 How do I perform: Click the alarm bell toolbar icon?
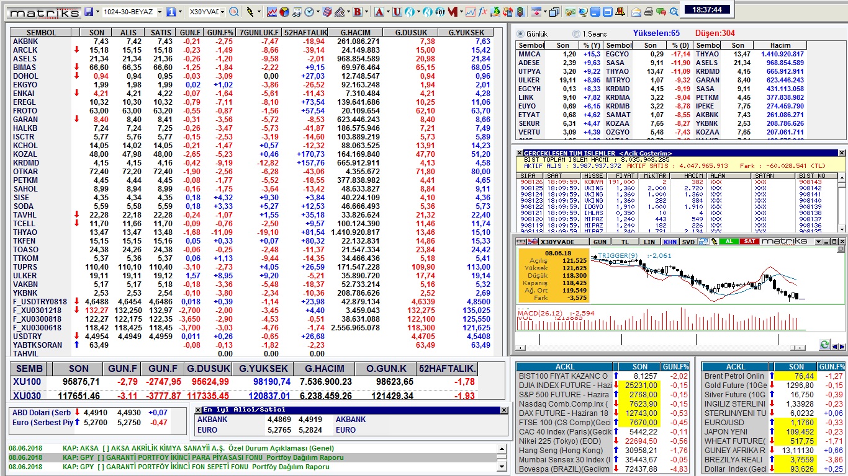point(620,12)
